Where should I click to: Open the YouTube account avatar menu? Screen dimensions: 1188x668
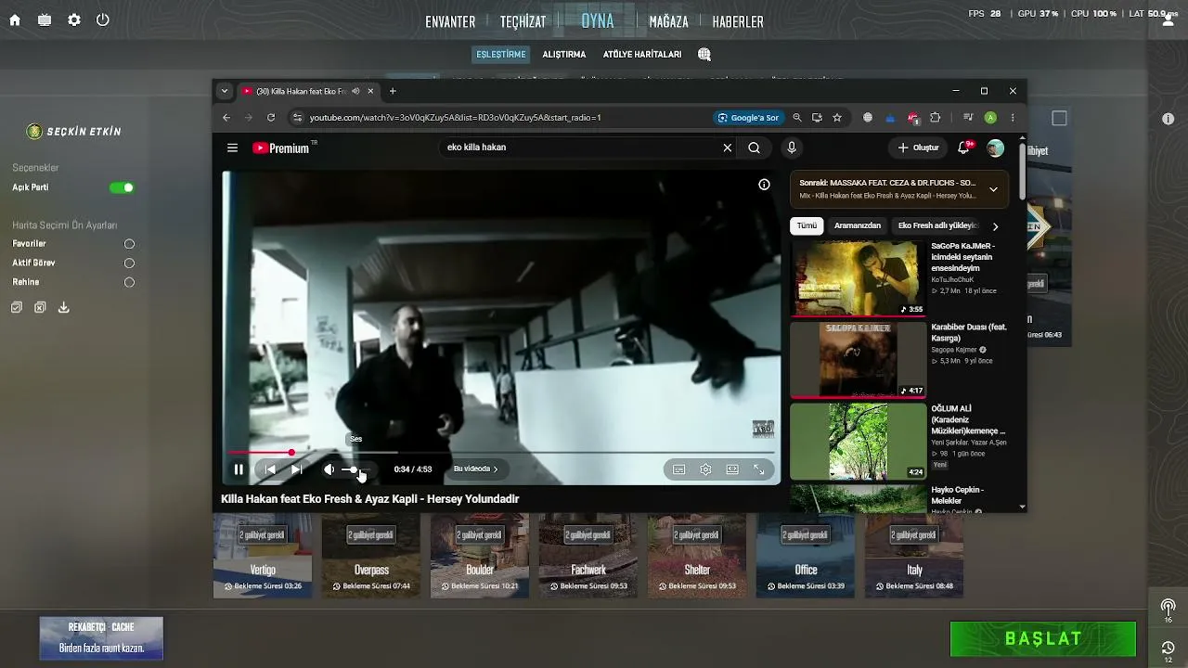[995, 148]
